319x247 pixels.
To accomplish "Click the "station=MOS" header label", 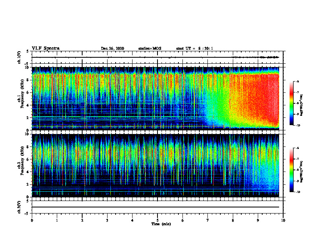I will coord(150,48).
